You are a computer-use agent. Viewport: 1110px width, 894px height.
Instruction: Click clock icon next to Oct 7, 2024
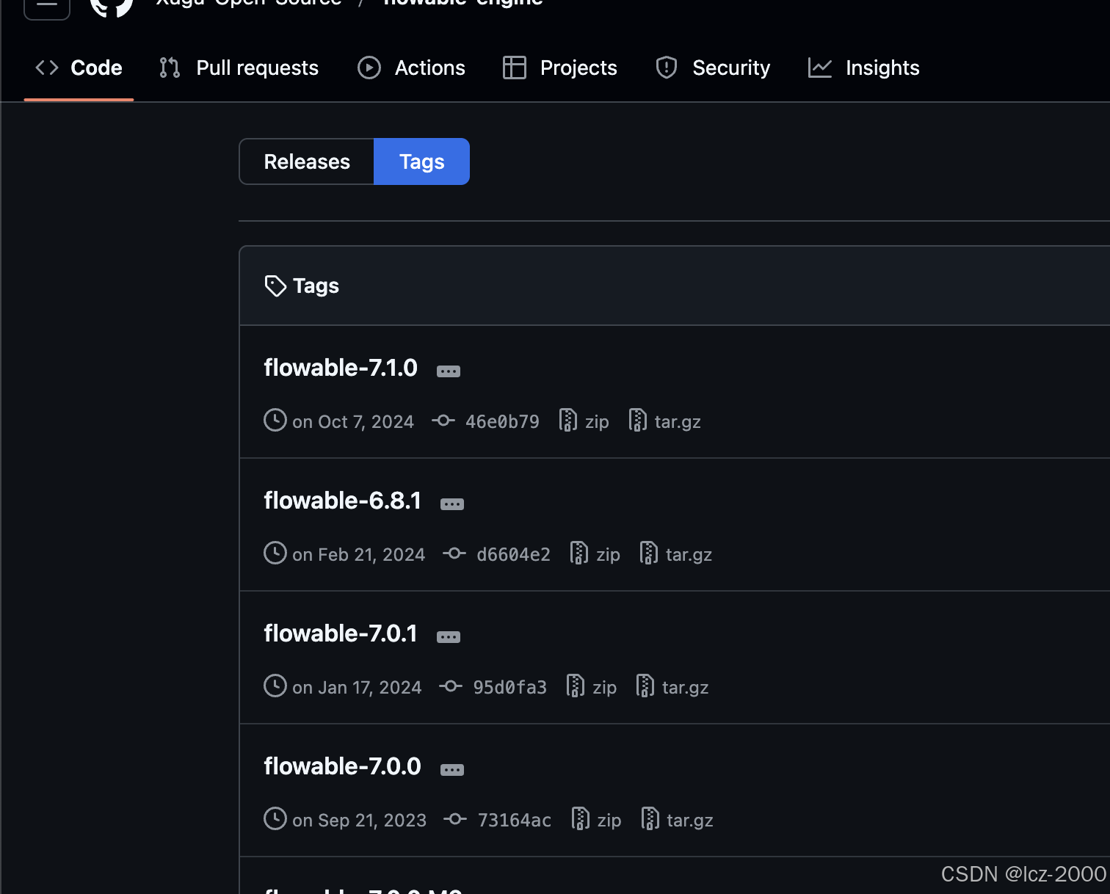(275, 421)
